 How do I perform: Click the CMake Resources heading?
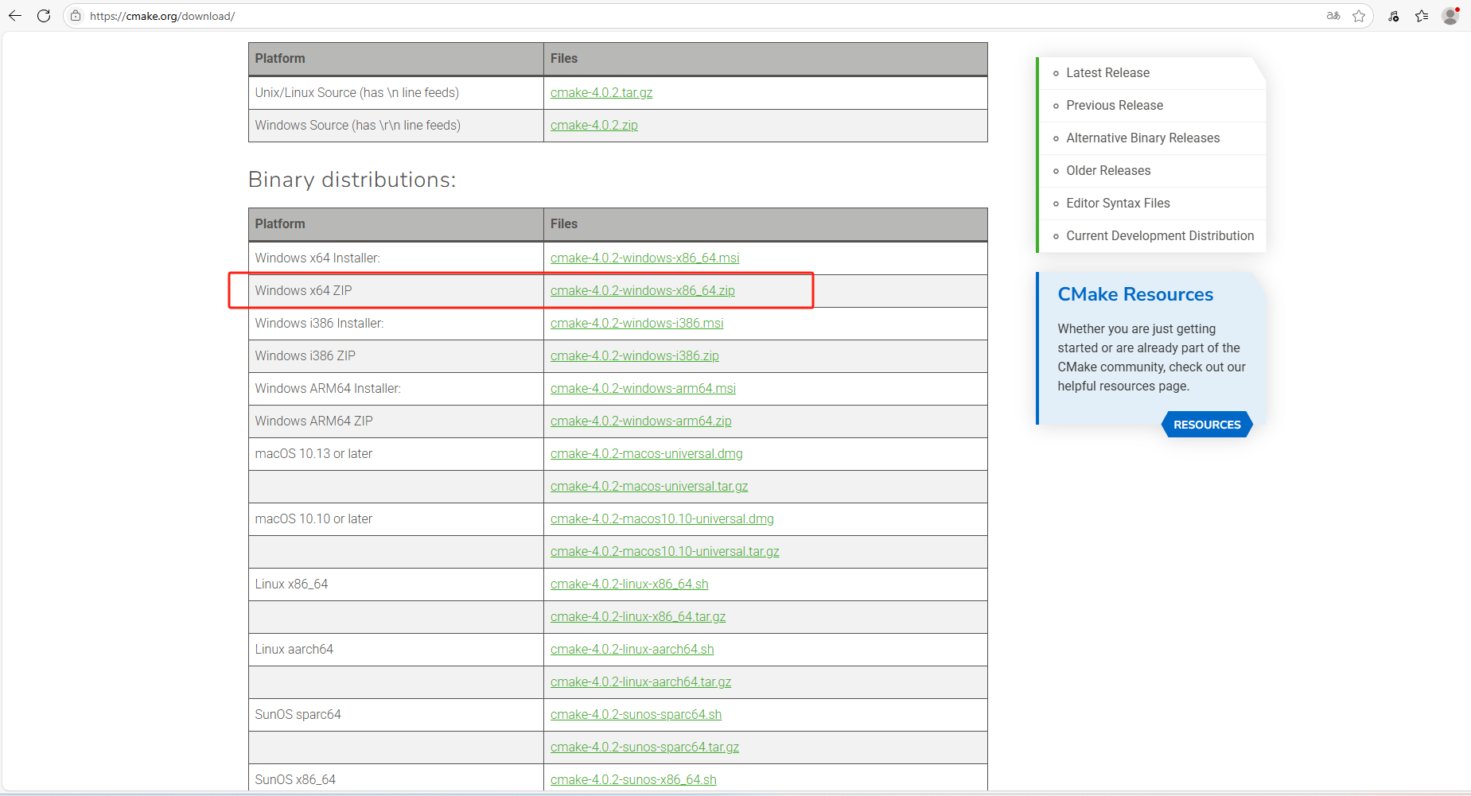(x=1135, y=294)
